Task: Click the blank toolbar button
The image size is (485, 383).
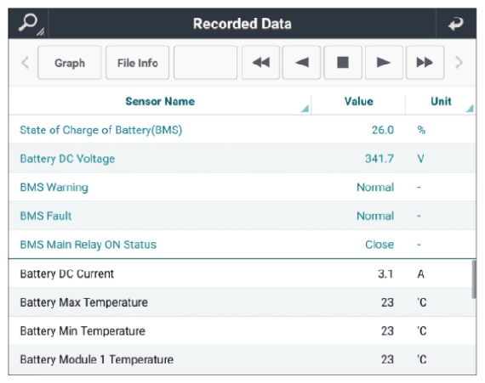Action: pyautogui.click(x=205, y=63)
